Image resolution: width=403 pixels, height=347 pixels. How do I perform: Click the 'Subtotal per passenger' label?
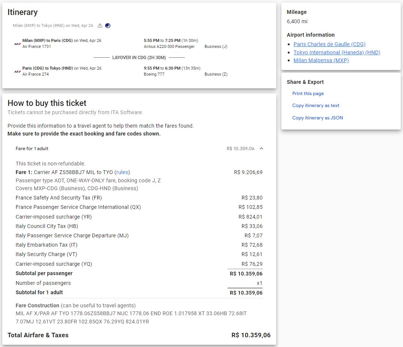tap(44, 273)
